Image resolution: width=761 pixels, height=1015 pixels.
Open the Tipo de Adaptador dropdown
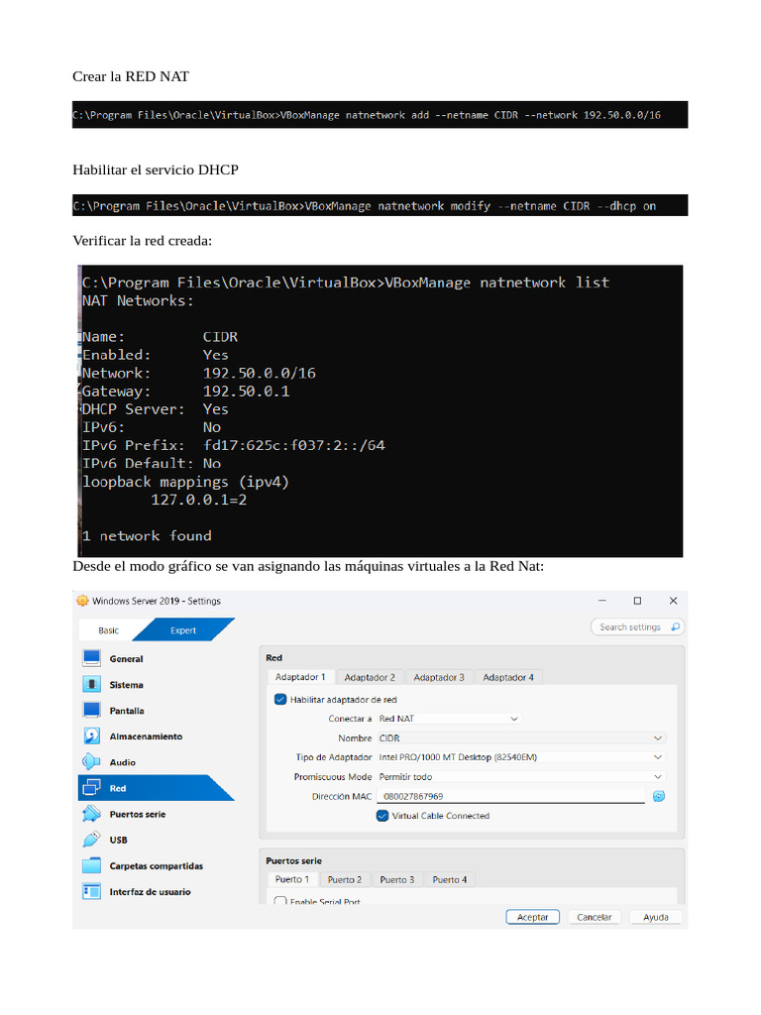click(521, 757)
